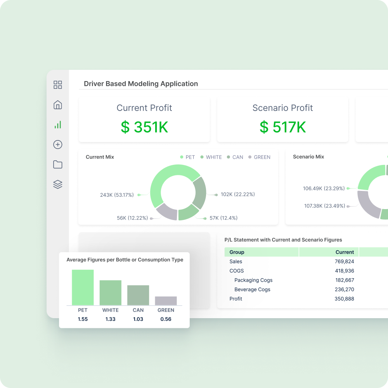Screen dimensions: 388x388
Task: Open the dashboard grid icon in sidebar
Action: coord(57,85)
